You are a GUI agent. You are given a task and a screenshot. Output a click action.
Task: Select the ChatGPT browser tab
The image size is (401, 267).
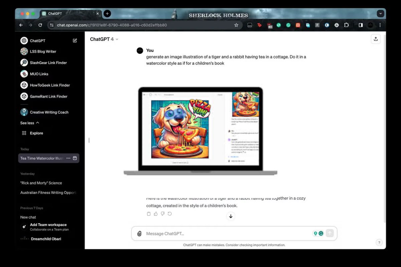point(71,14)
